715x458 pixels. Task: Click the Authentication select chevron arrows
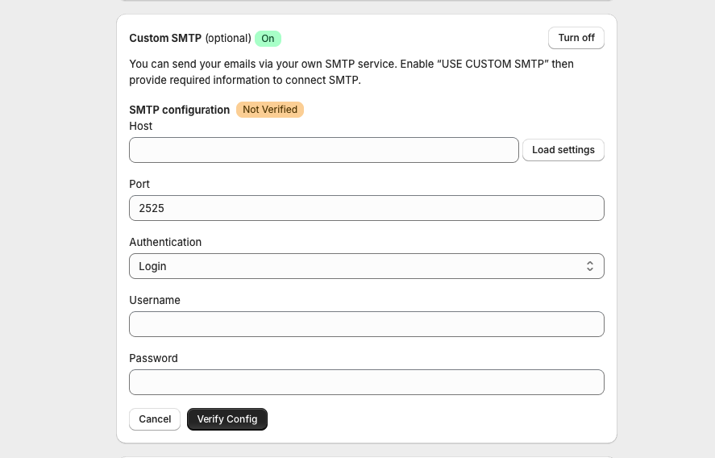[x=590, y=266]
